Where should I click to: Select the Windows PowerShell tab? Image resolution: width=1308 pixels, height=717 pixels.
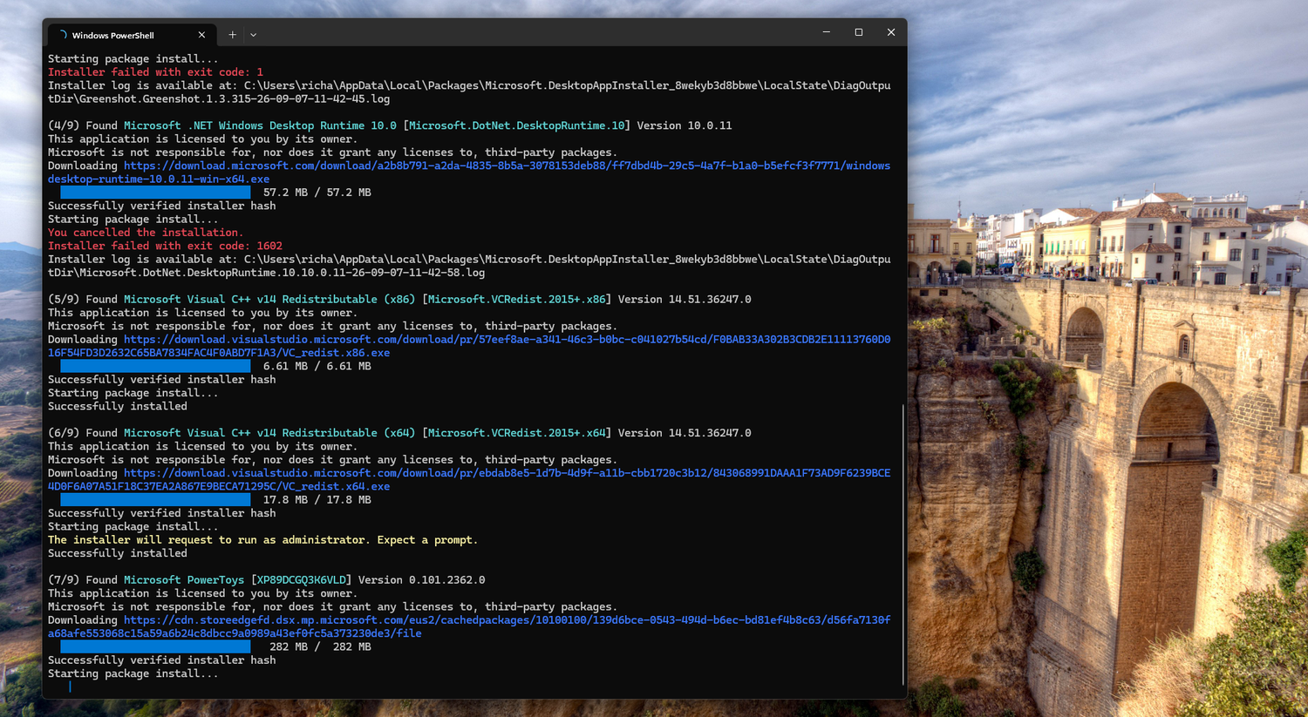tap(133, 35)
